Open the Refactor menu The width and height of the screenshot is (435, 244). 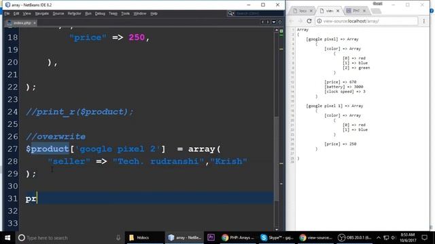(x=74, y=14)
